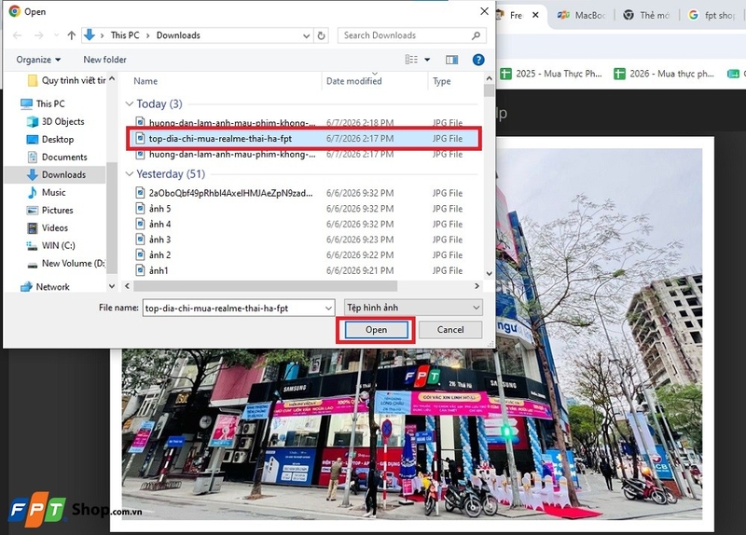Open the Organize menu
This screenshot has height=535, width=746.
point(38,60)
